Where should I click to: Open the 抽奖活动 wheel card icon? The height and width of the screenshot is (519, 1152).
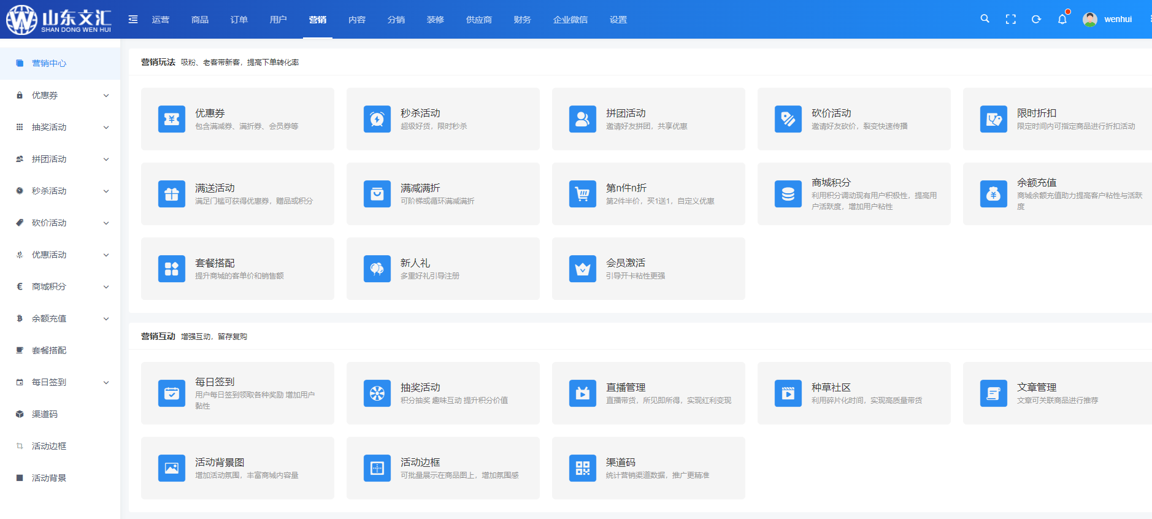[377, 393]
